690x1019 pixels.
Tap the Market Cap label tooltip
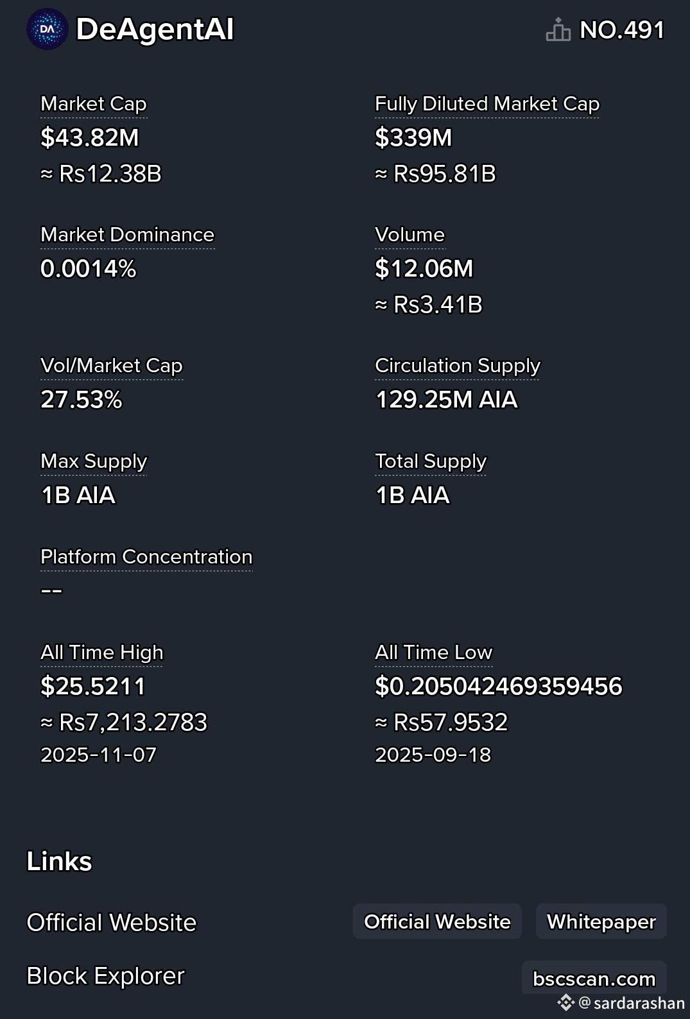tap(94, 104)
